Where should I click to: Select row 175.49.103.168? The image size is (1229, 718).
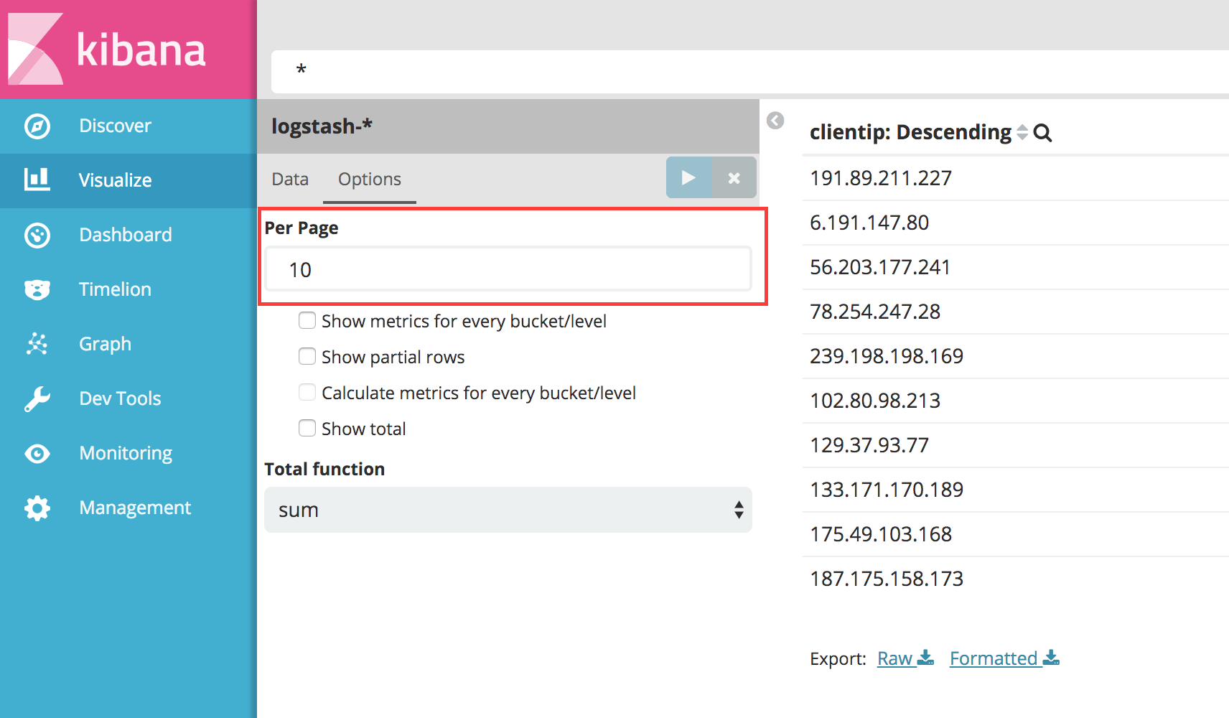tap(1016, 534)
